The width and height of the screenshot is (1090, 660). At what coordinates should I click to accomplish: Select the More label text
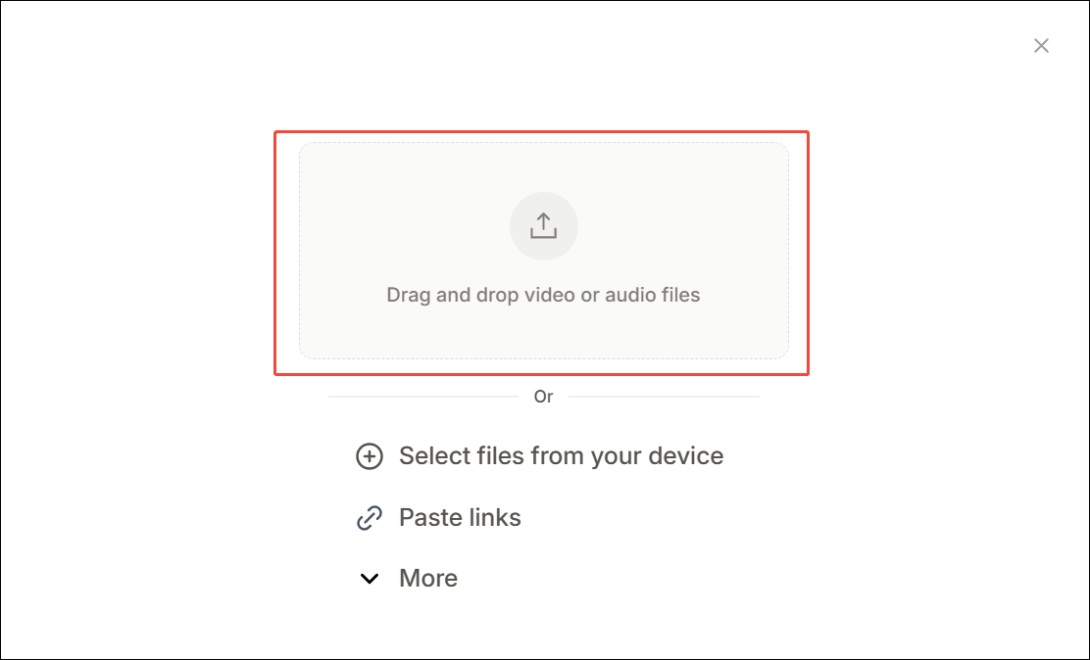click(x=426, y=578)
